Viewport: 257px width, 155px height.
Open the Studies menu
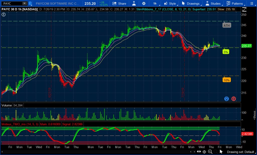tap(213, 4)
